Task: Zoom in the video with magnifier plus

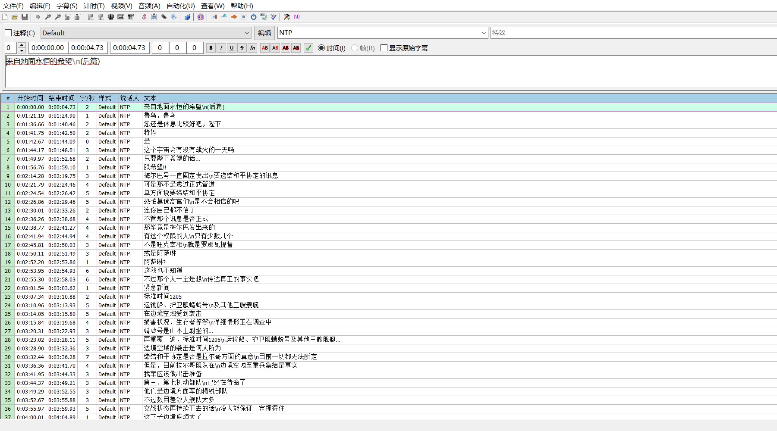Action: pos(48,17)
